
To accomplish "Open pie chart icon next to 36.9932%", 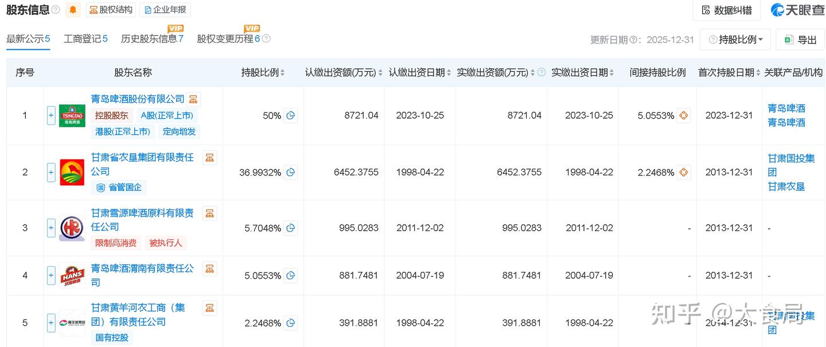I will click(291, 172).
